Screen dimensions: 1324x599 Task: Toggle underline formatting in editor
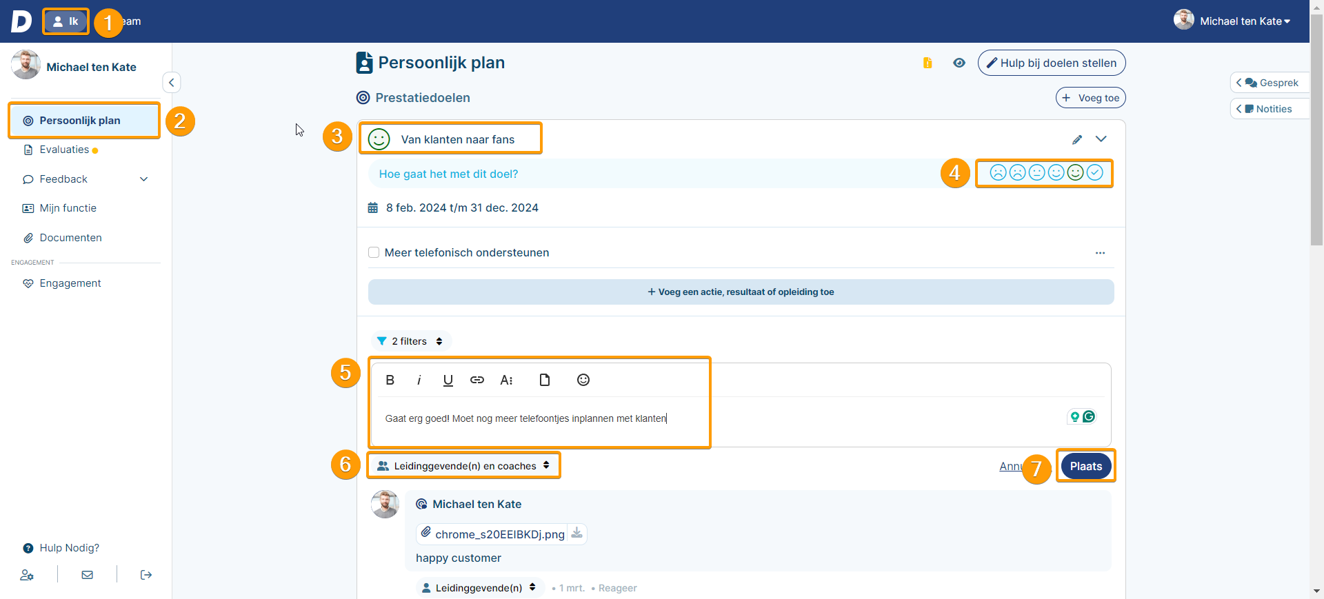click(x=448, y=380)
